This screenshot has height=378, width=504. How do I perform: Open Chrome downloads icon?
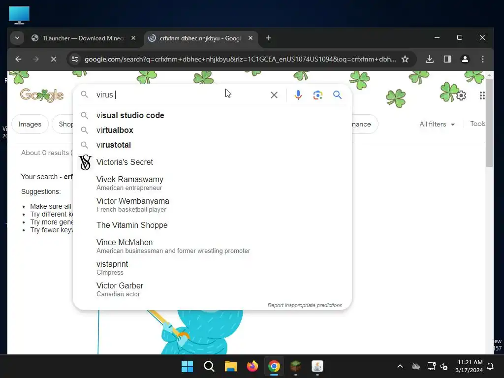click(429, 59)
